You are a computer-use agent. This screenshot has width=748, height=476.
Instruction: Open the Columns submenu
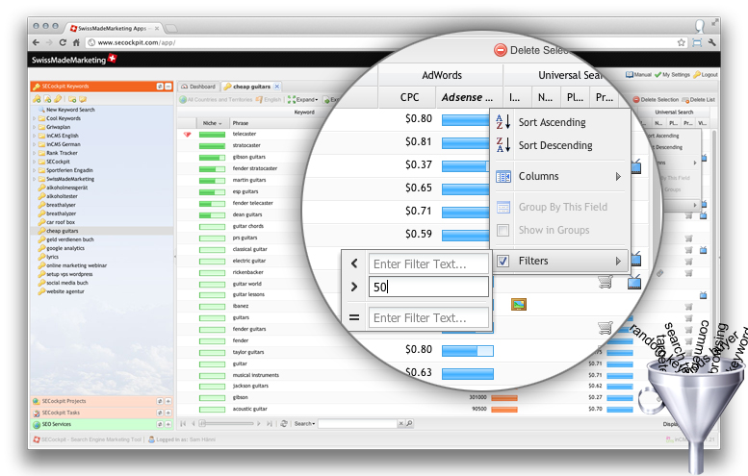(560, 176)
